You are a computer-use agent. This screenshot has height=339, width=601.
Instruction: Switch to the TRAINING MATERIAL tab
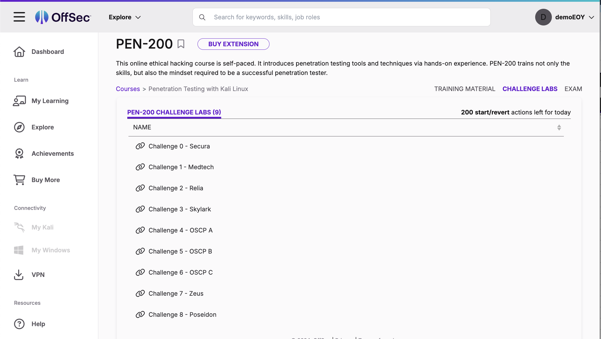pyautogui.click(x=465, y=89)
